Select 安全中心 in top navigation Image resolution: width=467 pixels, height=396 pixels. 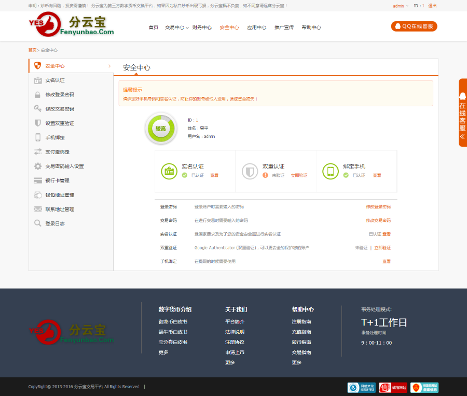tap(229, 27)
